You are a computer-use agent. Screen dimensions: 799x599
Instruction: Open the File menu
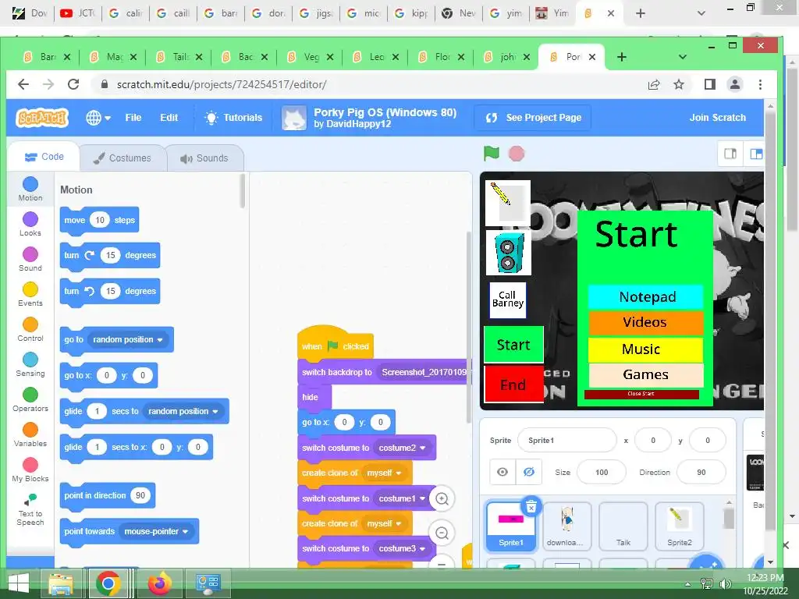click(133, 118)
